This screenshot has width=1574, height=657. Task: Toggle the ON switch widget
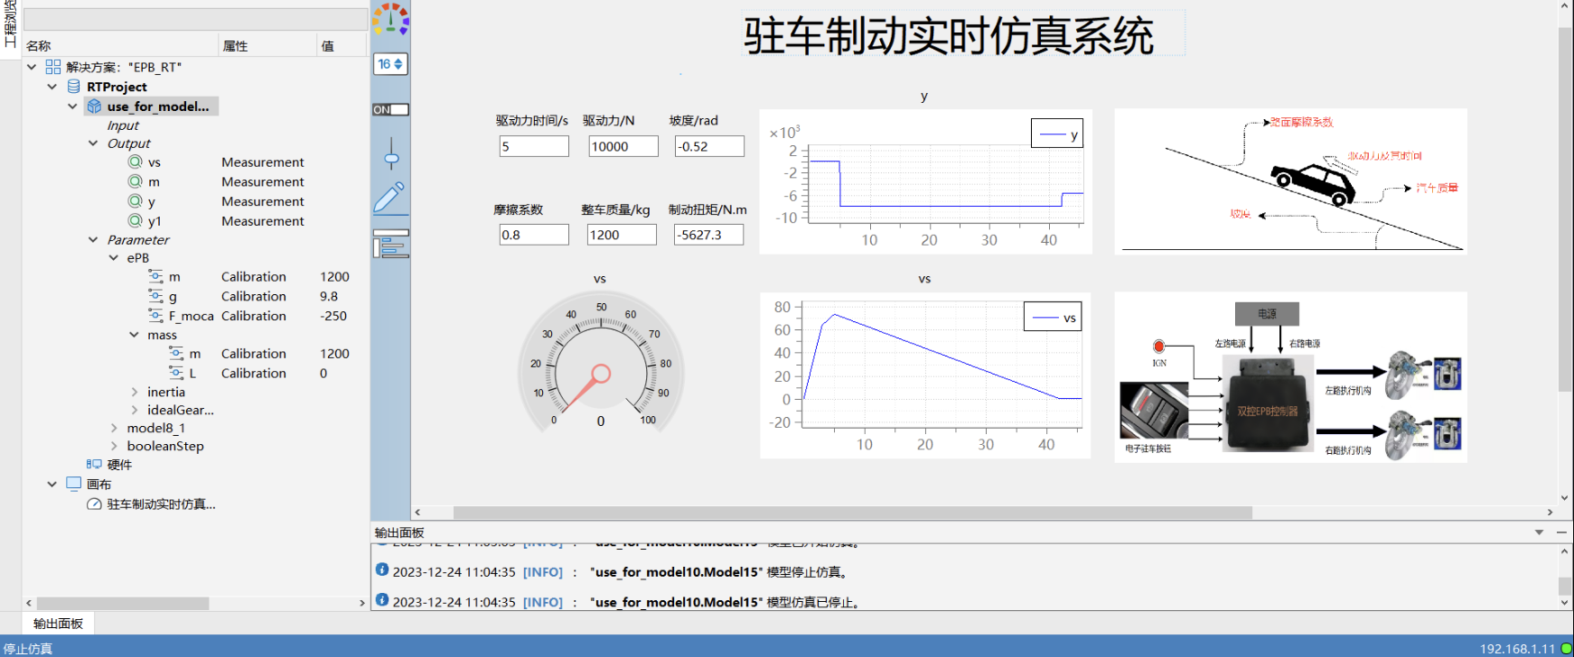click(390, 109)
